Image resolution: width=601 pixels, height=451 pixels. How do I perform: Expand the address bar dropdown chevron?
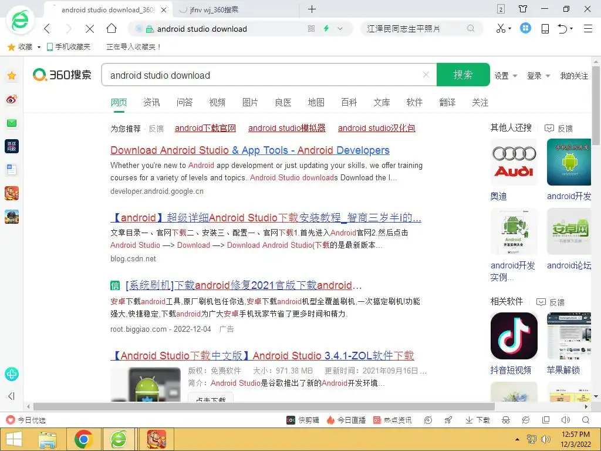pyautogui.click(x=340, y=28)
